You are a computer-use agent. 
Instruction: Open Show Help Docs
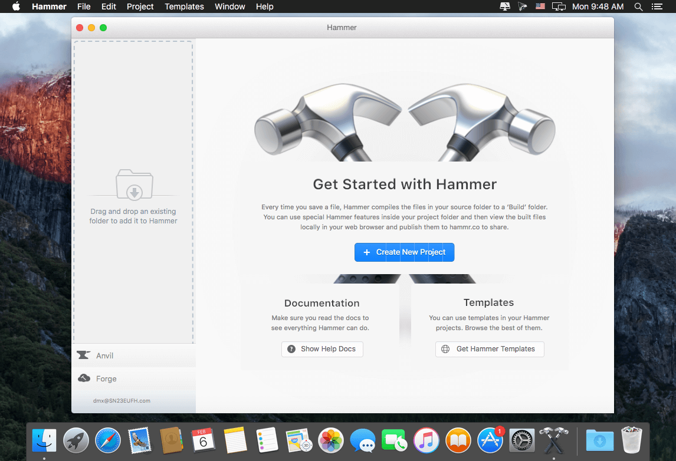pyautogui.click(x=322, y=349)
